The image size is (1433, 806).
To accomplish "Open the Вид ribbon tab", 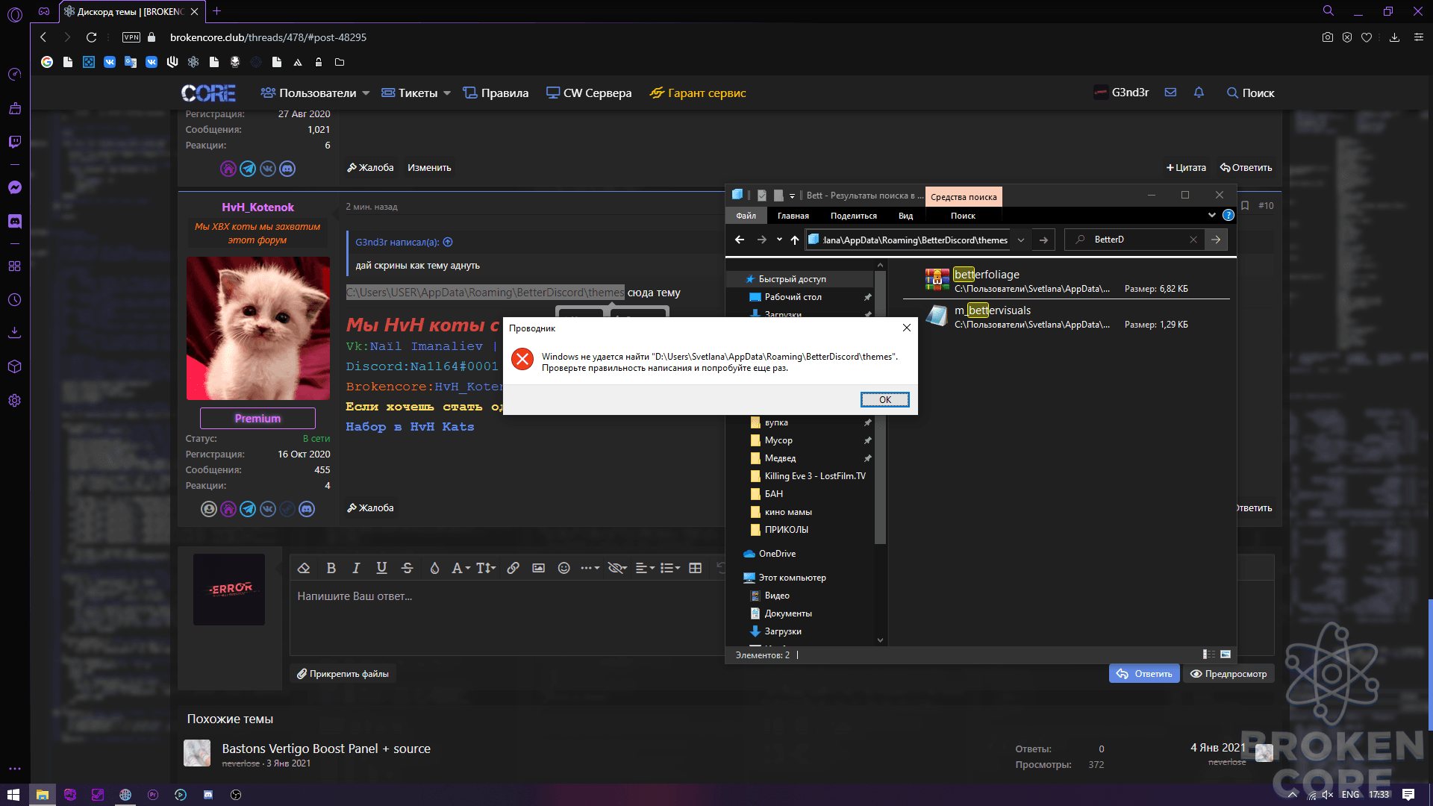I will tap(905, 216).
